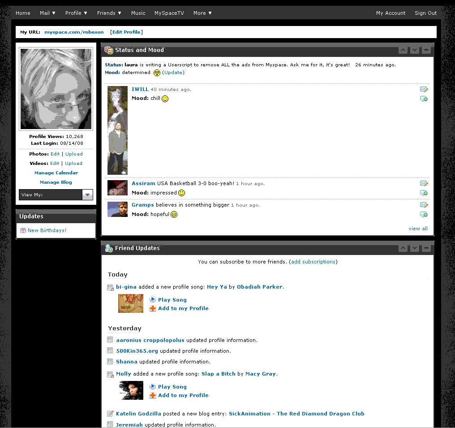Minimize the Friend Updates module
455x428 pixels.
426,248
